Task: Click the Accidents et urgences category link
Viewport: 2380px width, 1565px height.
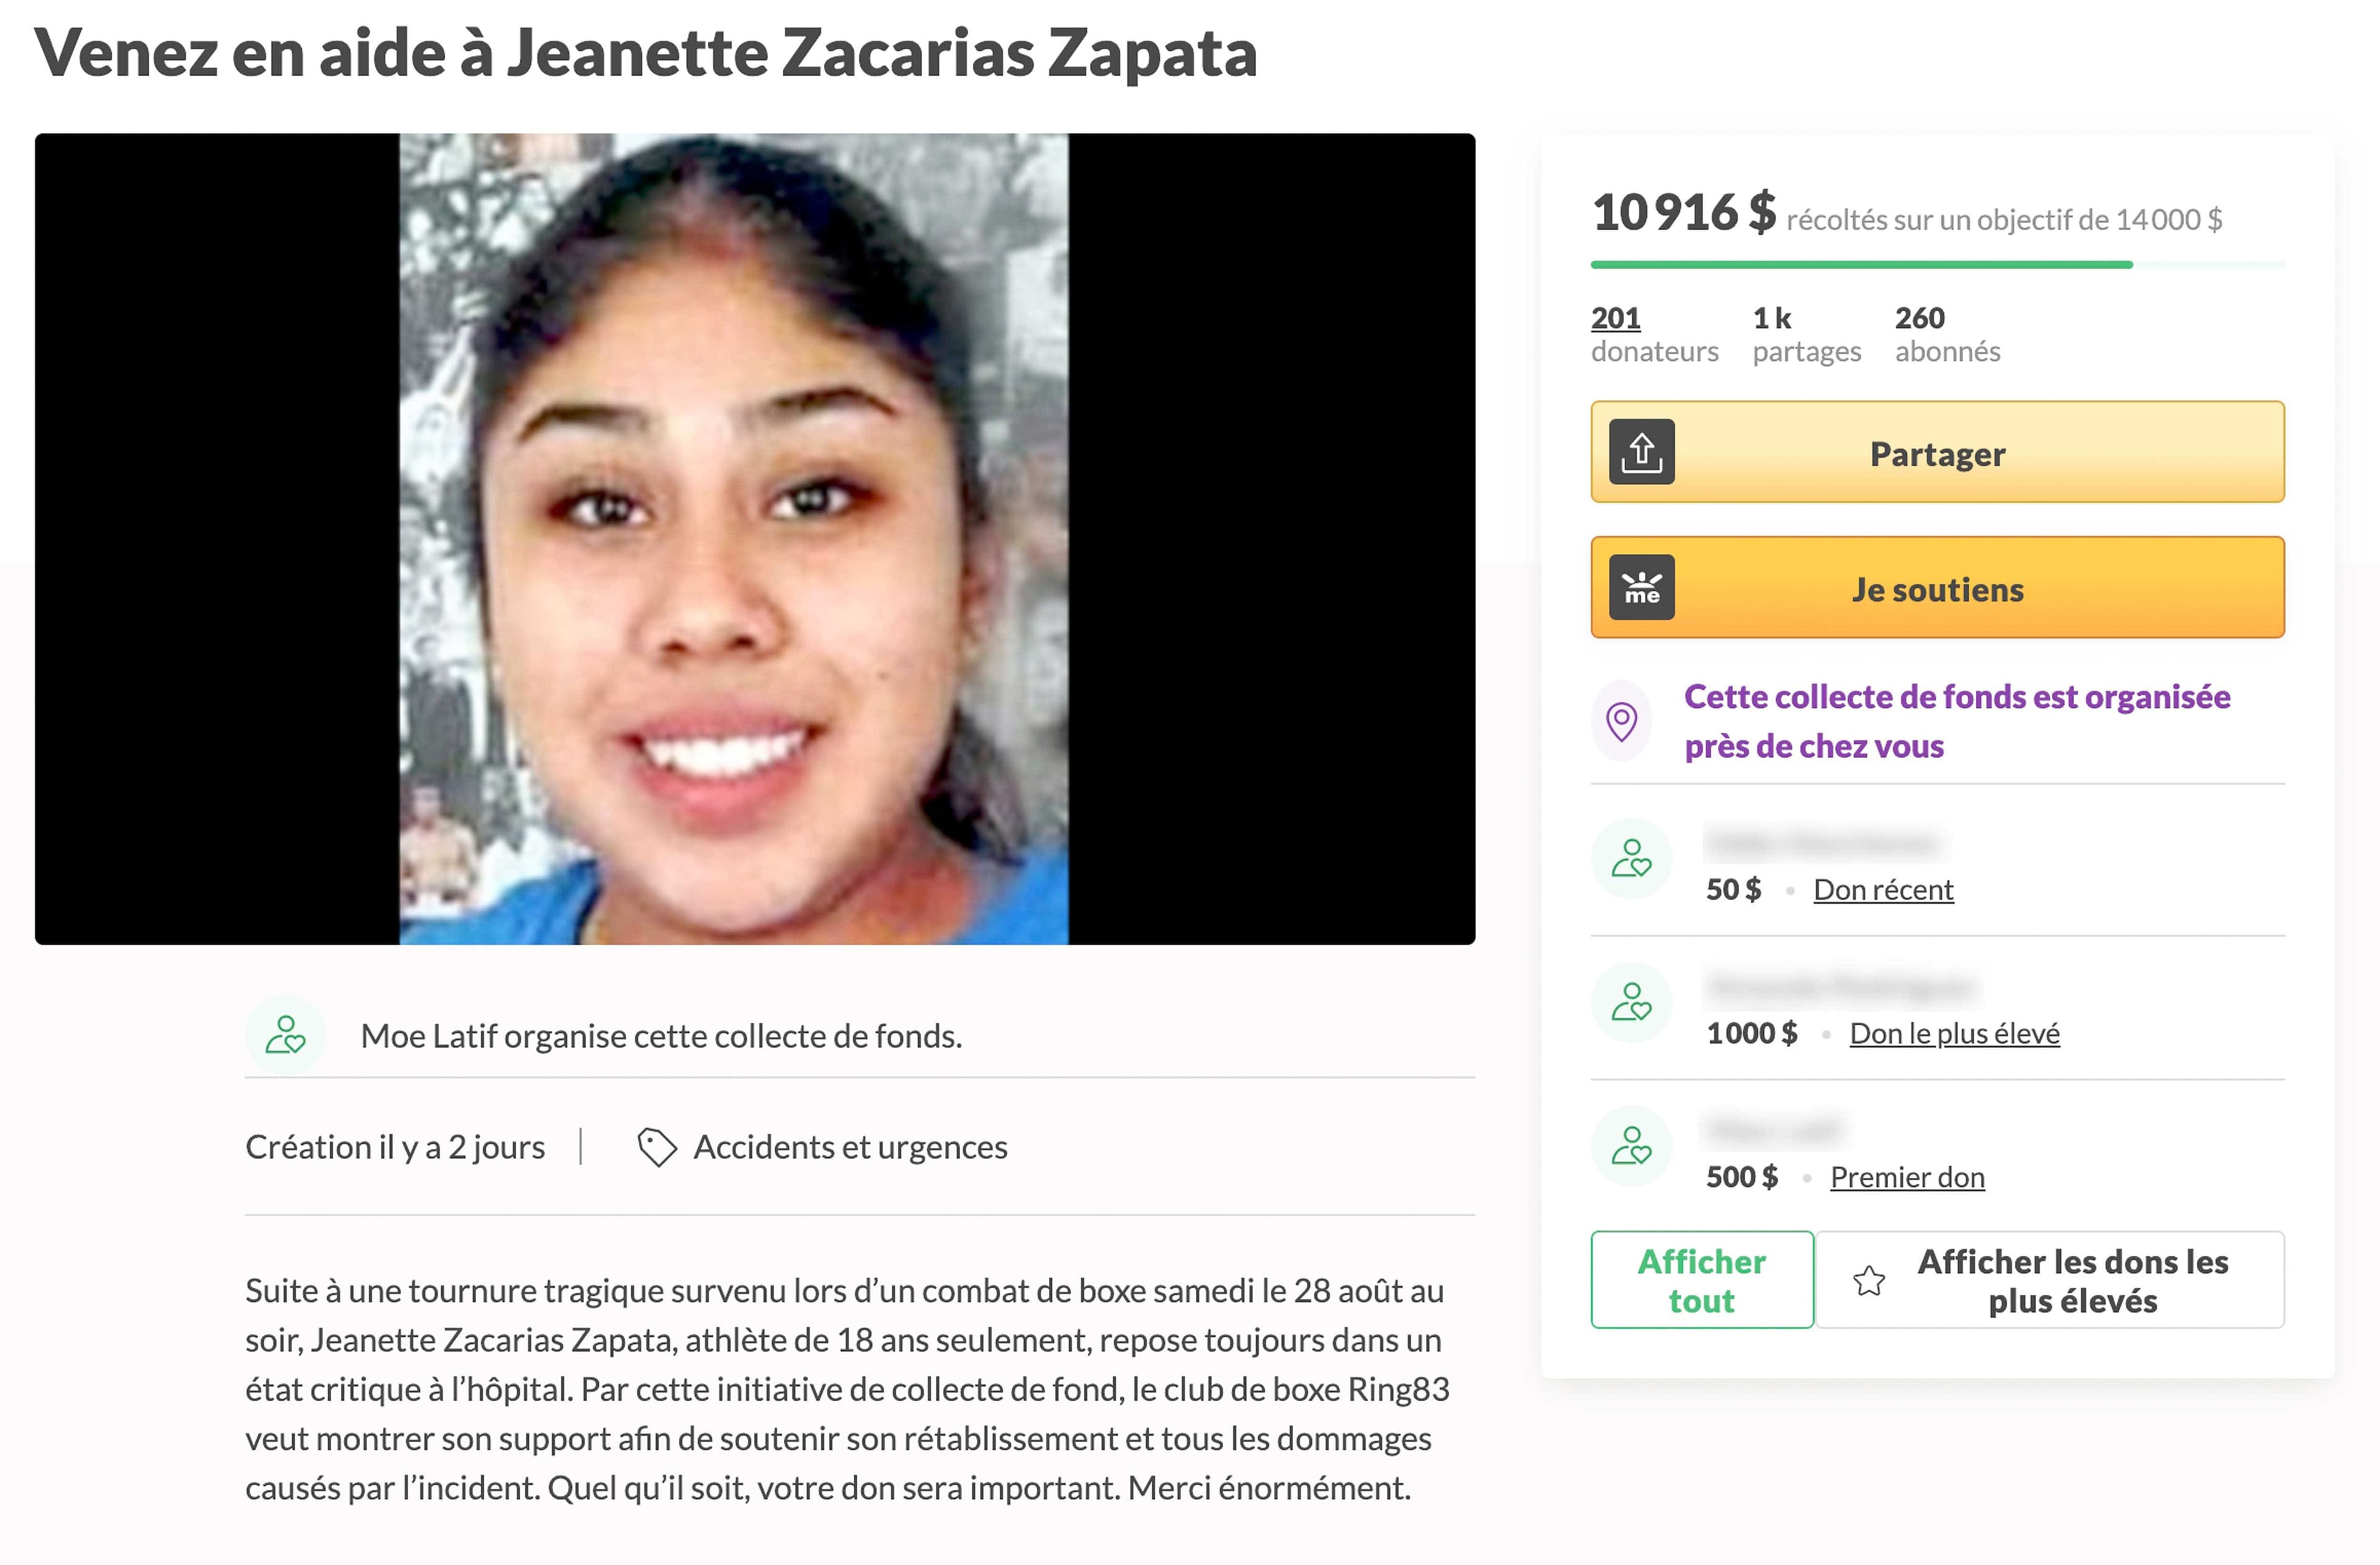Action: click(x=850, y=1147)
